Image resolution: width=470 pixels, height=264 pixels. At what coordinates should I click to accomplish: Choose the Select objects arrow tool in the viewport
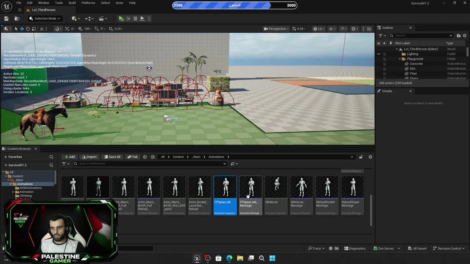click(16, 29)
